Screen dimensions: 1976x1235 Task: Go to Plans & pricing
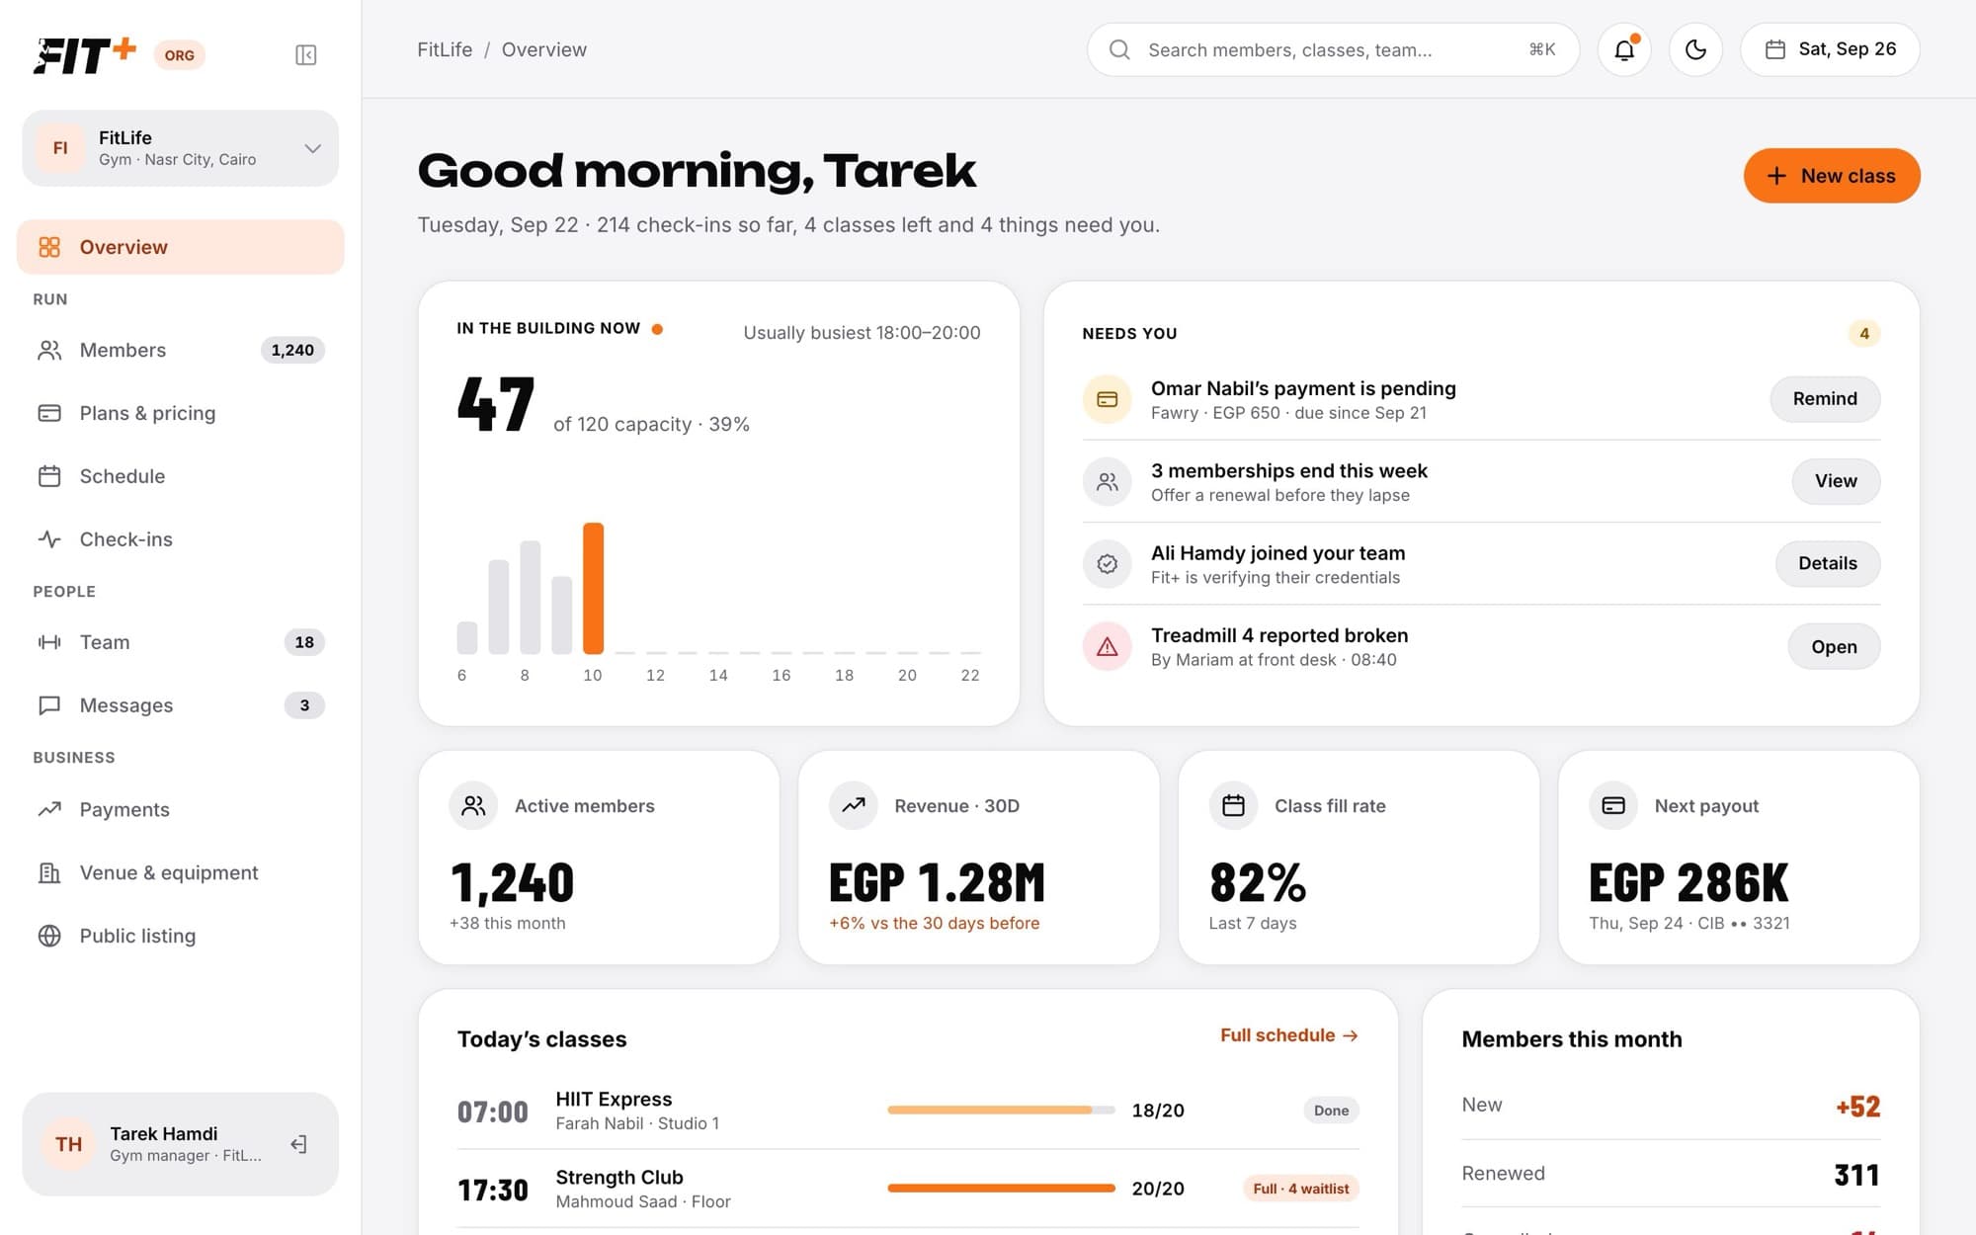[181, 413]
